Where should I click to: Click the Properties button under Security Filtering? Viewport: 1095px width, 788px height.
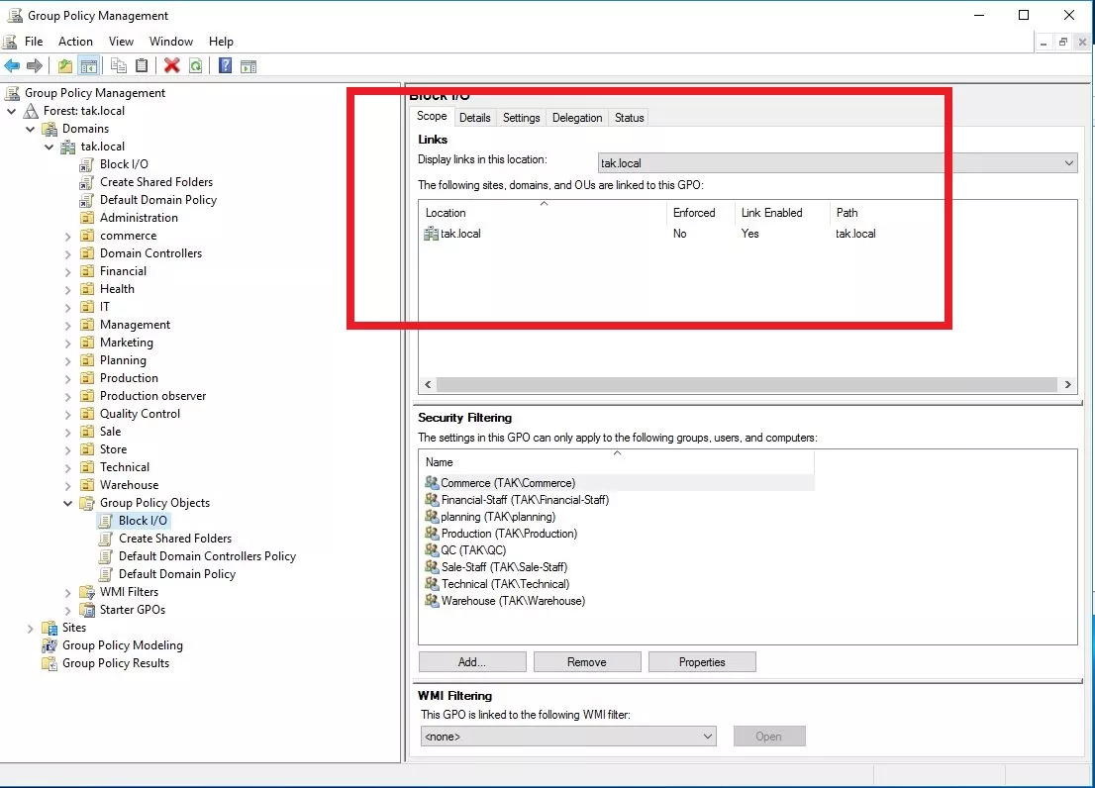tap(702, 662)
